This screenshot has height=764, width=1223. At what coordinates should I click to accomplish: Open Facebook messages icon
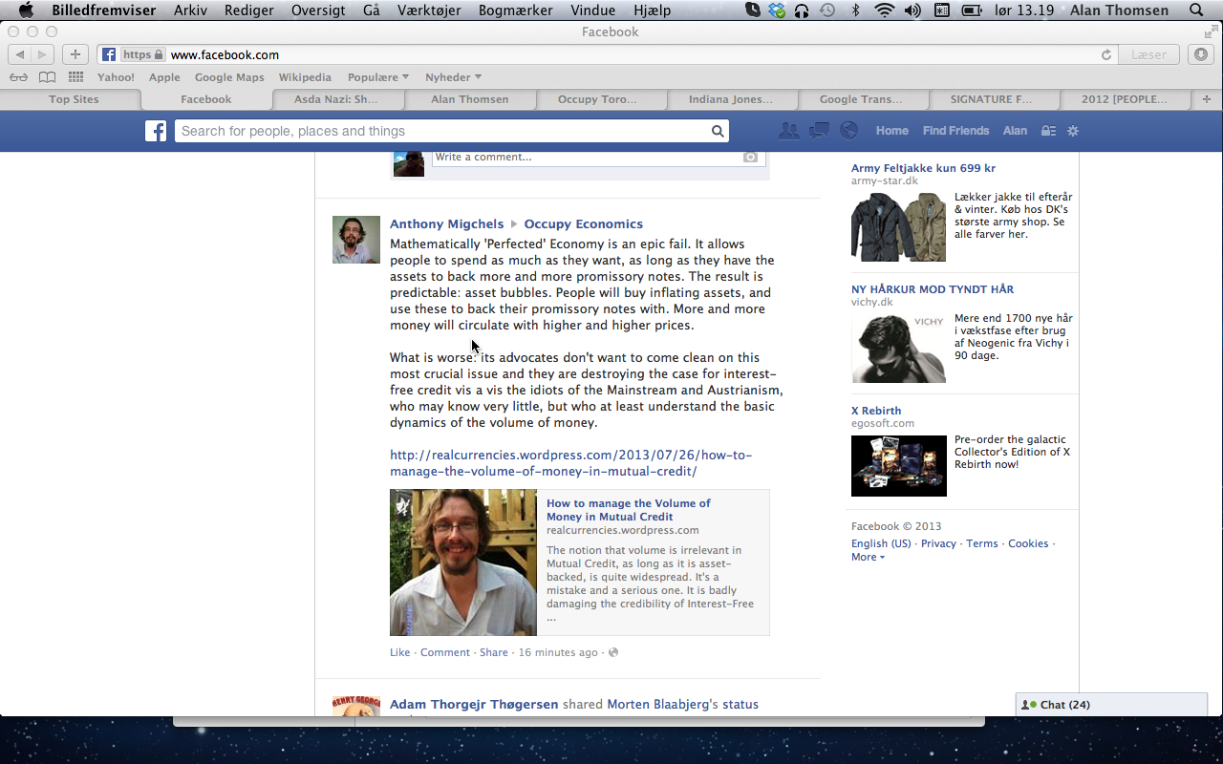click(x=819, y=131)
